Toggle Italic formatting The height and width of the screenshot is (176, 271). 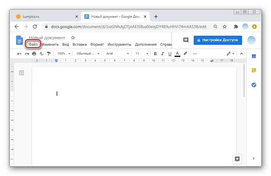click(163, 54)
